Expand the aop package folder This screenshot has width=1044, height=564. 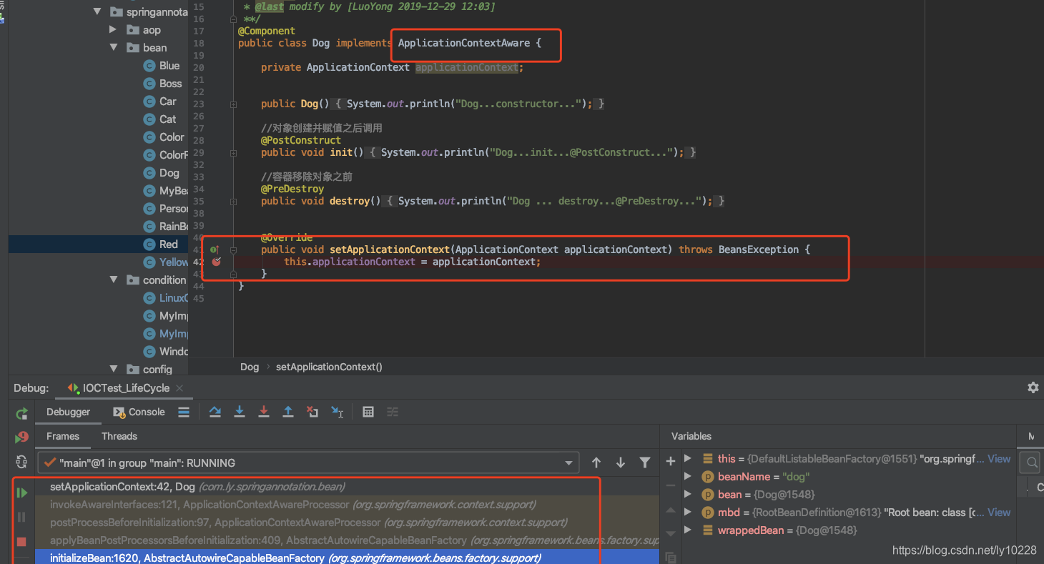pos(113,29)
